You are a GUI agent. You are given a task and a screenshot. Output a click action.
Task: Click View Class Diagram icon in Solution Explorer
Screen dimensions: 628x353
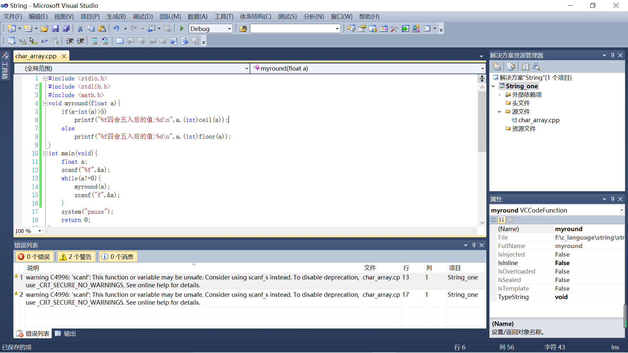(536, 67)
